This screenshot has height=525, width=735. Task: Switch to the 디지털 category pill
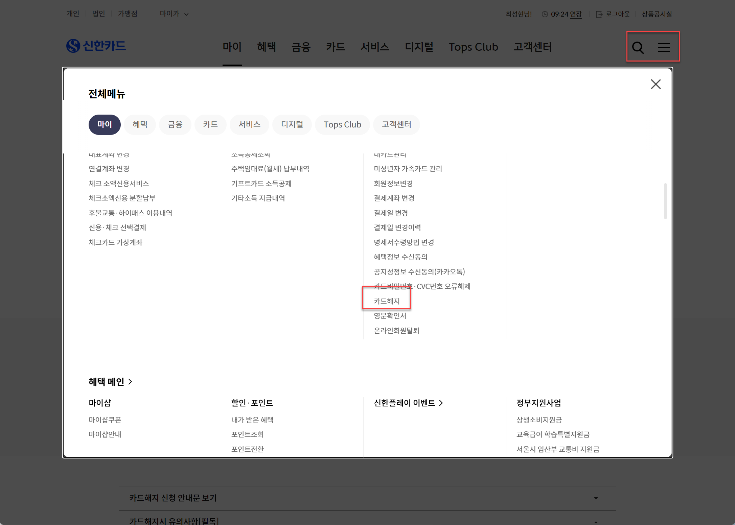tap(292, 124)
